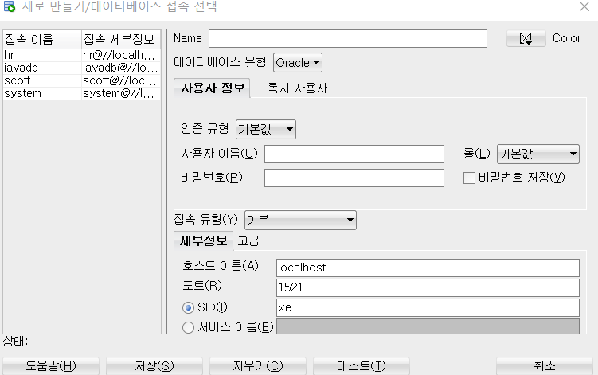Tick the 비밀번호 저장 checkbox
598x375 pixels.
(469, 178)
